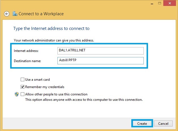Focus the Internet address field
This screenshot has width=178, height=131.
click(x=100, y=51)
